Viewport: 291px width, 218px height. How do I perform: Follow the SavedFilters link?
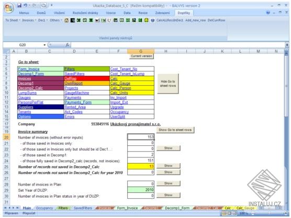[74, 74]
